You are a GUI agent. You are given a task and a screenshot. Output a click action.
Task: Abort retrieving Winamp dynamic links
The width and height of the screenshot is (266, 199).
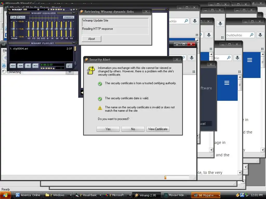(92, 39)
